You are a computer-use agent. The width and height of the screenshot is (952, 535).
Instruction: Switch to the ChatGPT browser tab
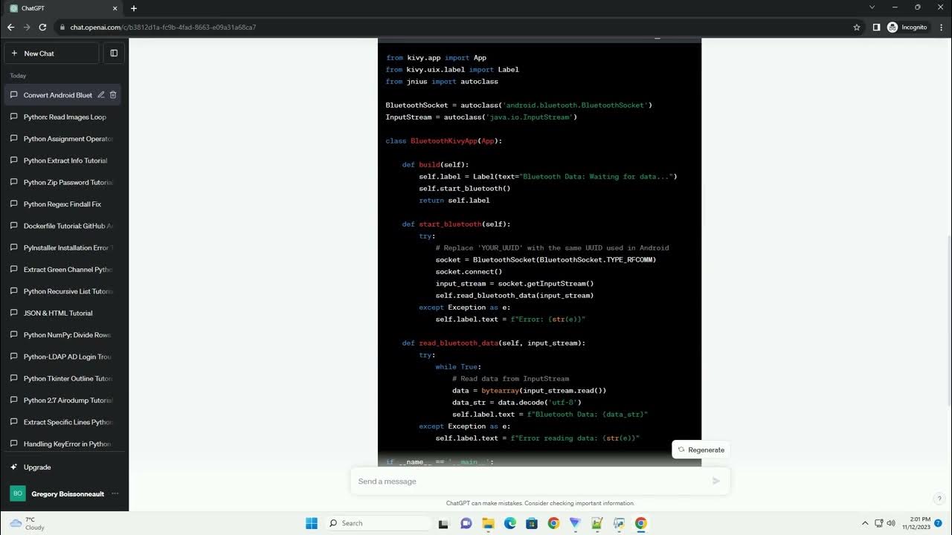[64, 8]
